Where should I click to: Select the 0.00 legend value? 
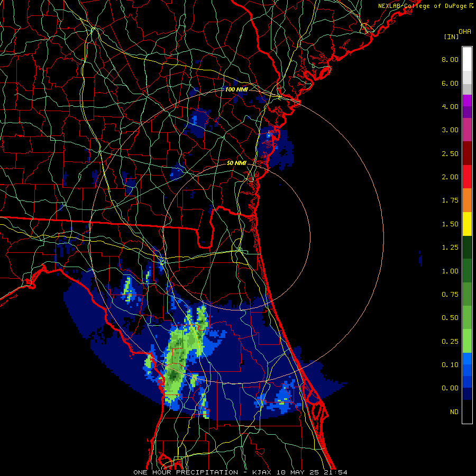450,388
